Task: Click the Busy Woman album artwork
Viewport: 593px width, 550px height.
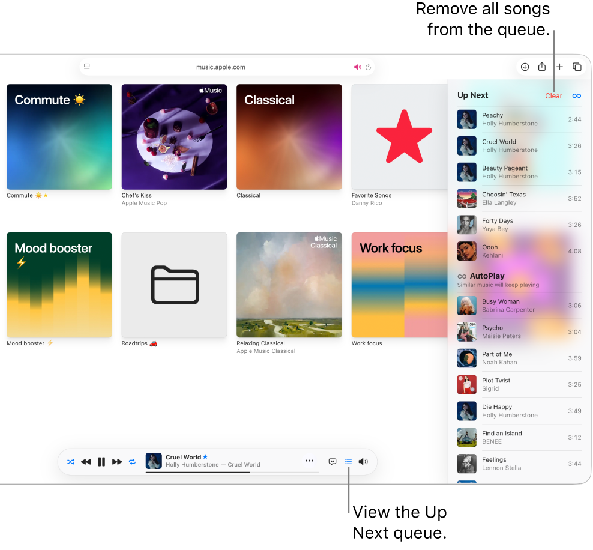Action: 467,306
